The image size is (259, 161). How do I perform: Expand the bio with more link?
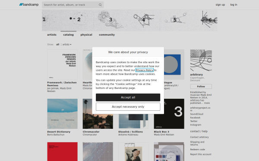pyautogui.click(x=207, y=103)
